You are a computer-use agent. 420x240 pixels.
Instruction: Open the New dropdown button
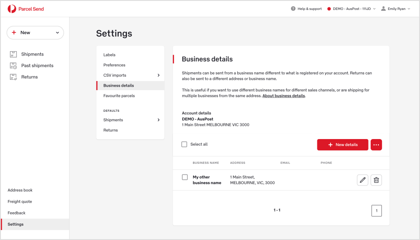35,32
